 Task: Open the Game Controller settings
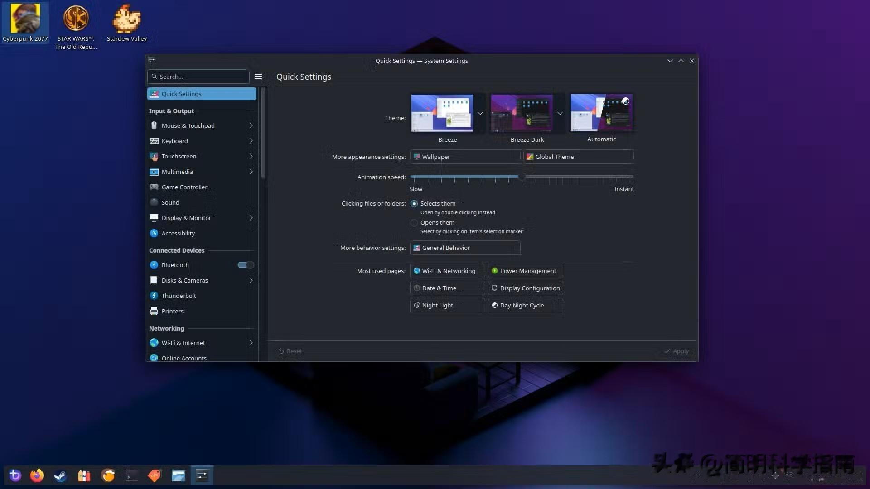tap(184, 187)
